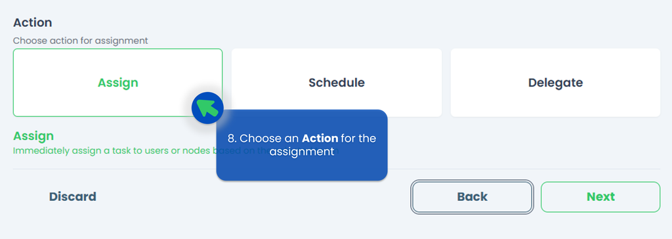Screen dimensions: 672x239
Task: Choose the Schedule action card
Action: tap(337, 82)
